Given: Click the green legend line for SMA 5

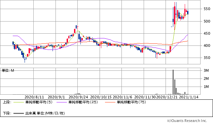Looking at the screenshot, I should [19, 102].
